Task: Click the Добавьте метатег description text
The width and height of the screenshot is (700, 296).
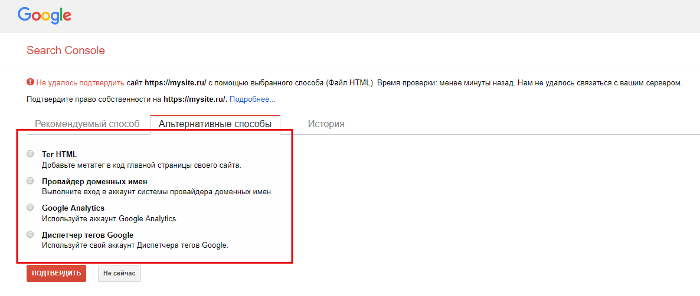Action: click(141, 165)
